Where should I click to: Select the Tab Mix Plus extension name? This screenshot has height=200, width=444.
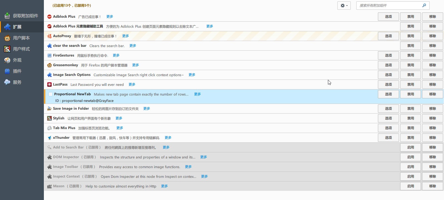pyautogui.click(x=64, y=128)
